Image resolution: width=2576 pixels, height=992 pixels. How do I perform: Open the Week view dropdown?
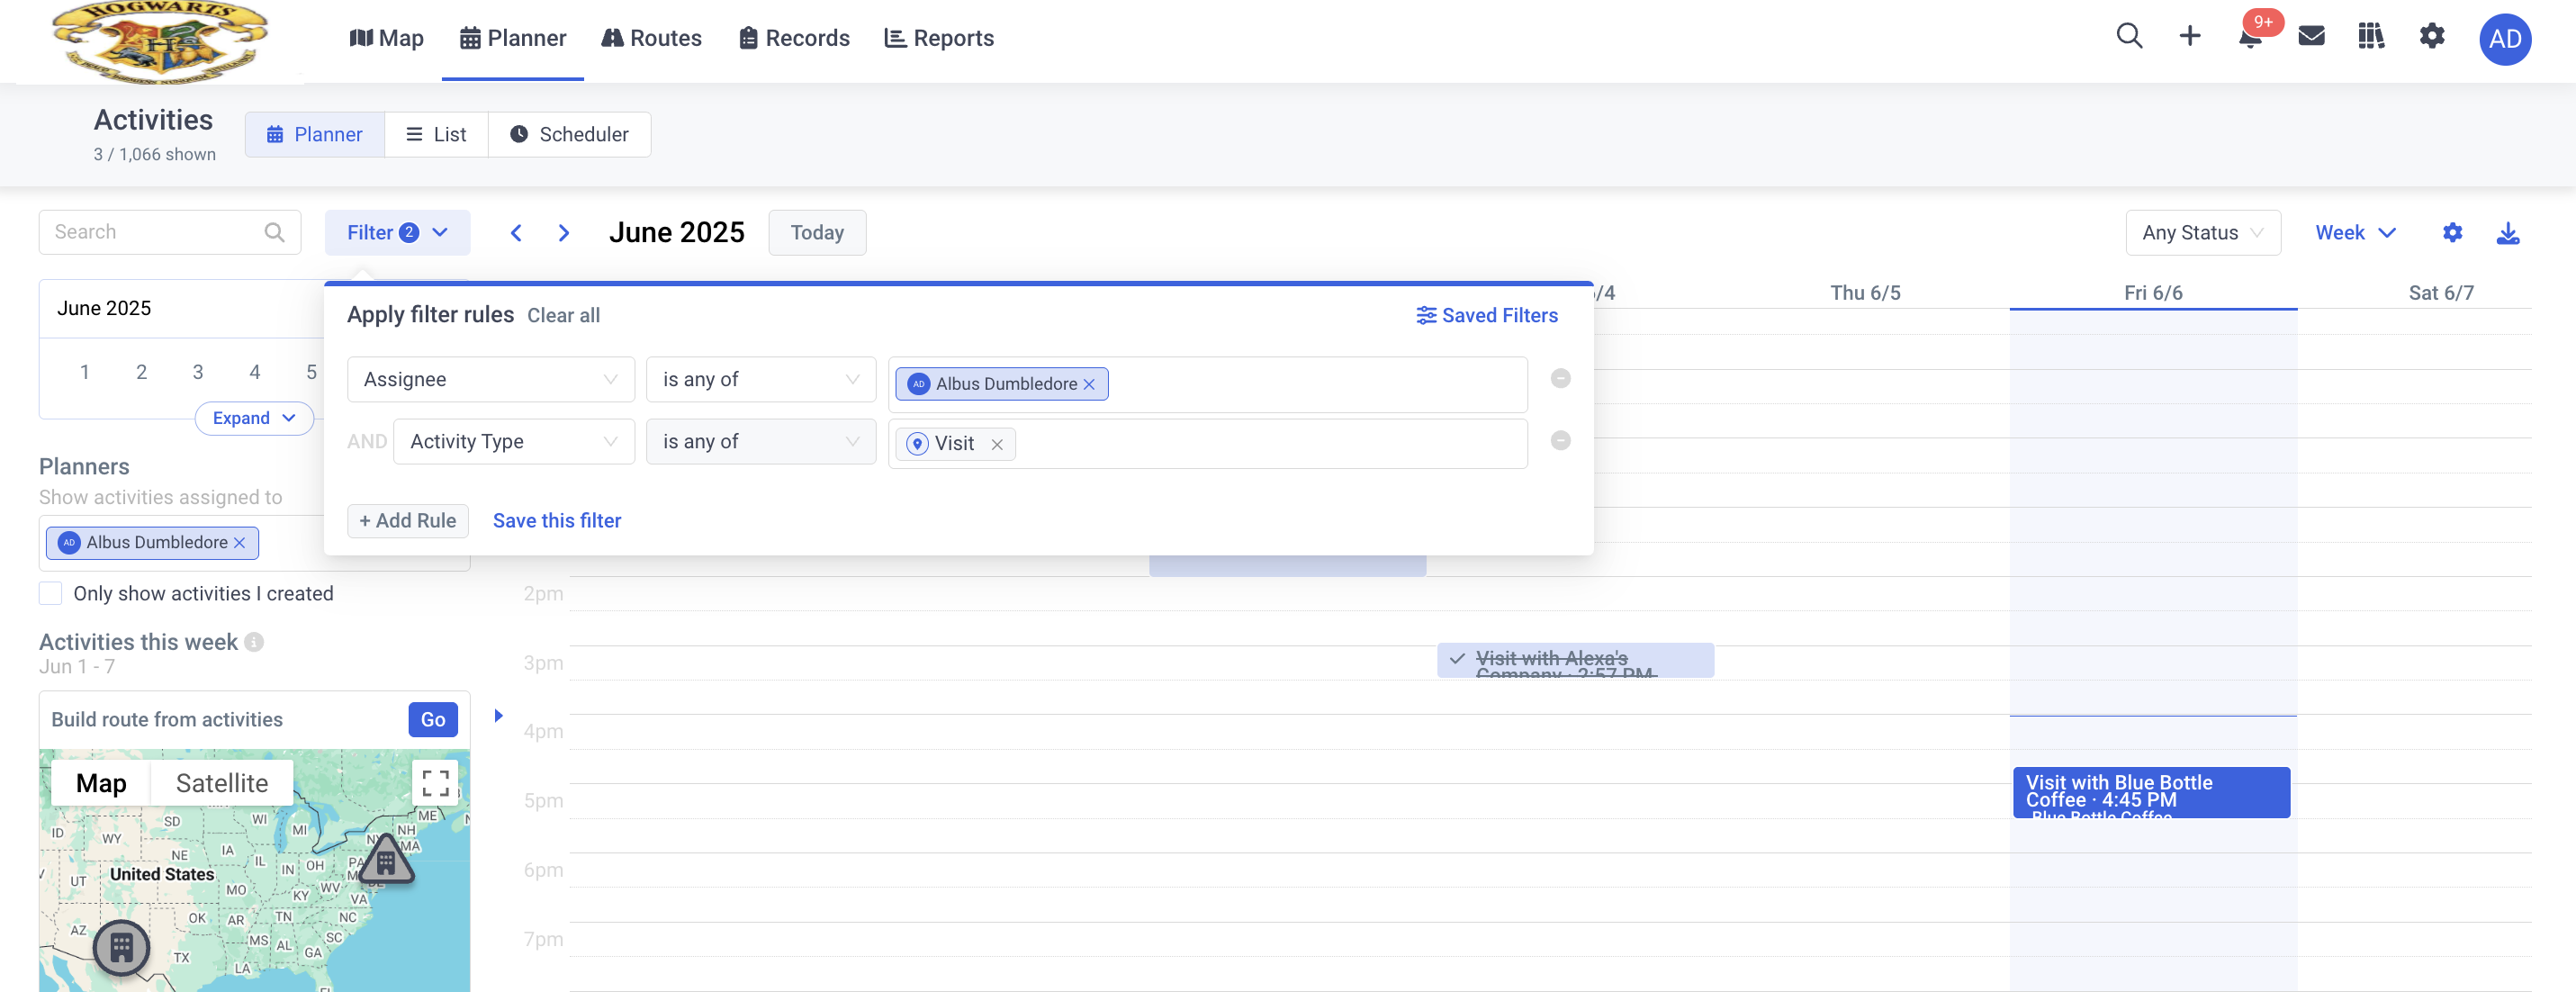click(2355, 233)
